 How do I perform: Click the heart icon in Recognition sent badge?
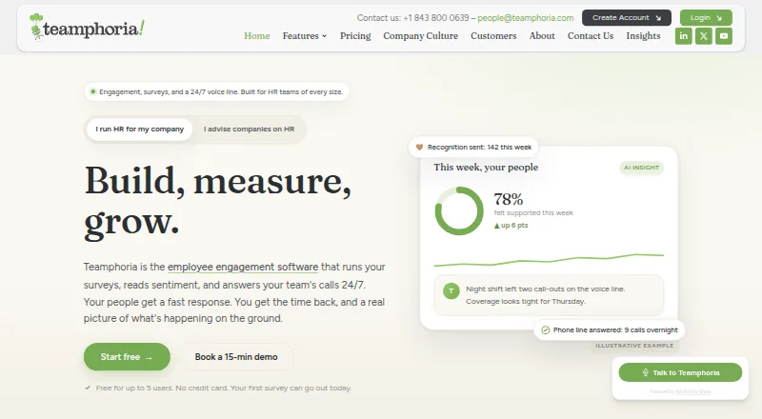click(419, 147)
